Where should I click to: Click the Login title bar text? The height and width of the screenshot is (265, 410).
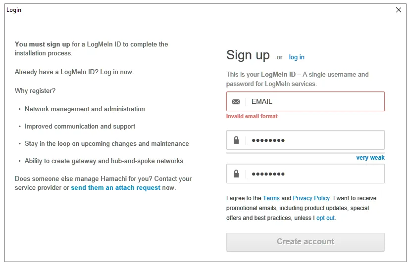tap(14, 10)
